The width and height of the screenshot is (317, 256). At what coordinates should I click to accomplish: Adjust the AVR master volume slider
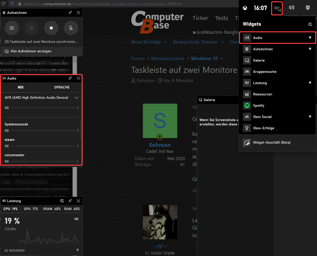coord(45,108)
